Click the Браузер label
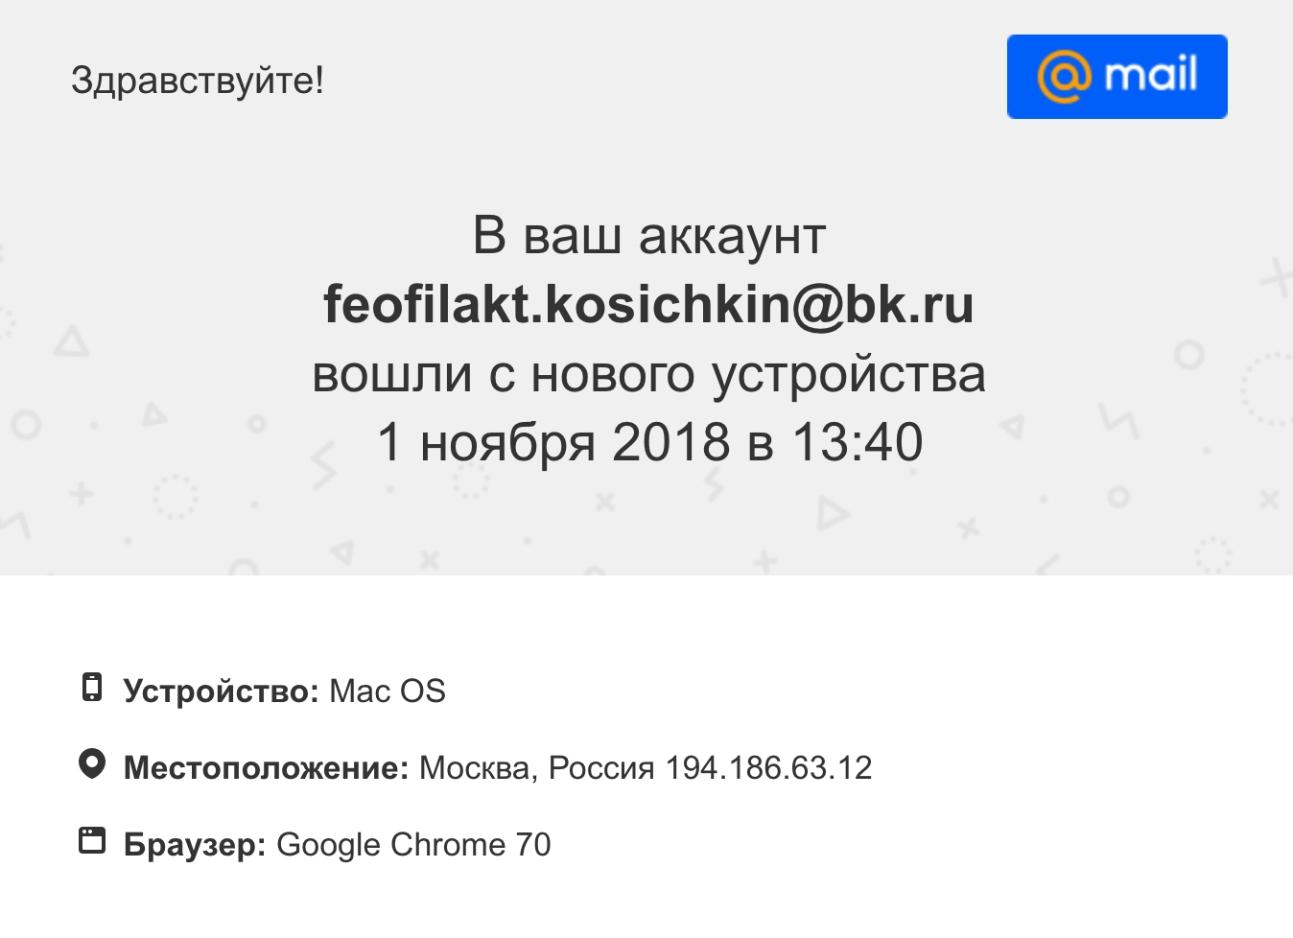The height and width of the screenshot is (938, 1293). (195, 845)
